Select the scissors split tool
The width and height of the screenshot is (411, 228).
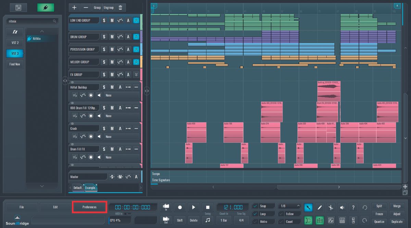[x=331, y=207]
